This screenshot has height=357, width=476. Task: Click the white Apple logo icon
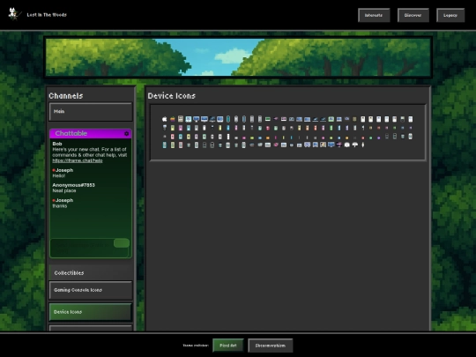(165, 119)
